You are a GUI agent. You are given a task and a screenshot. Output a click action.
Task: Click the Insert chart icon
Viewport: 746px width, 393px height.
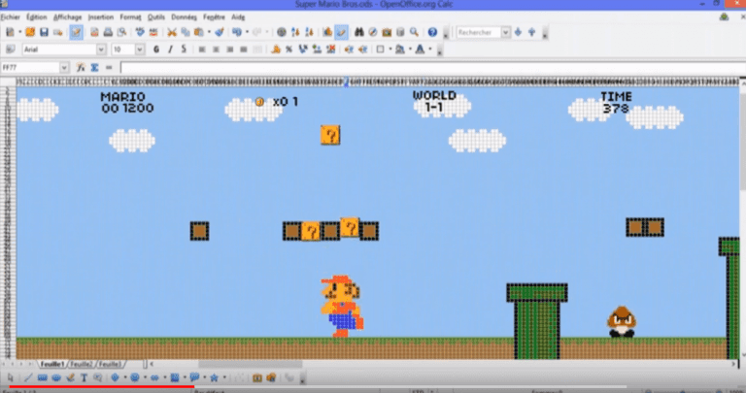click(327, 32)
